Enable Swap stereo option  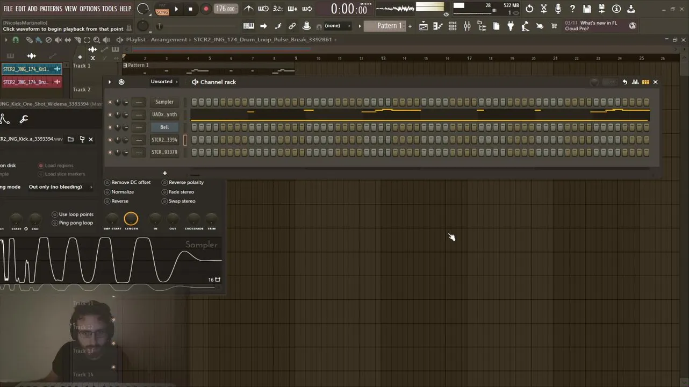coord(178,201)
